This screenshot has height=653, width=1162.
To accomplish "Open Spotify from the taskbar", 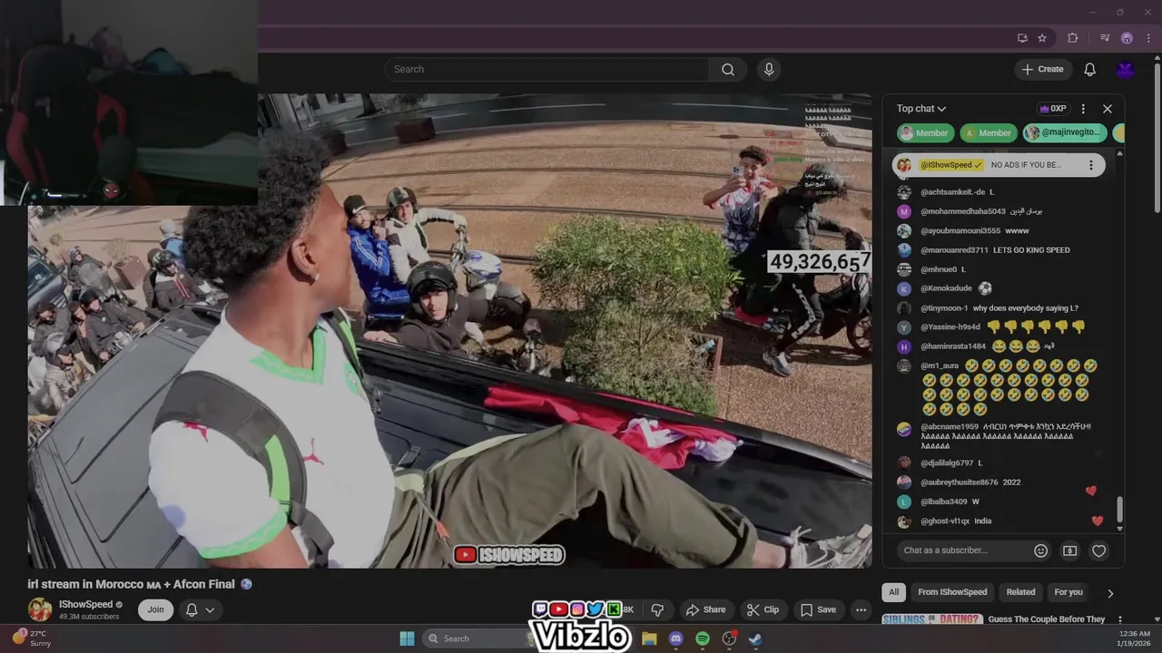I will pyautogui.click(x=703, y=638).
